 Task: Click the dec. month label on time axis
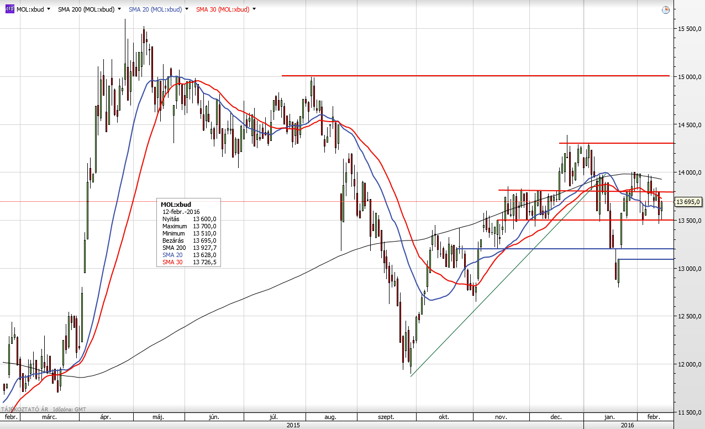click(x=556, y=418)
